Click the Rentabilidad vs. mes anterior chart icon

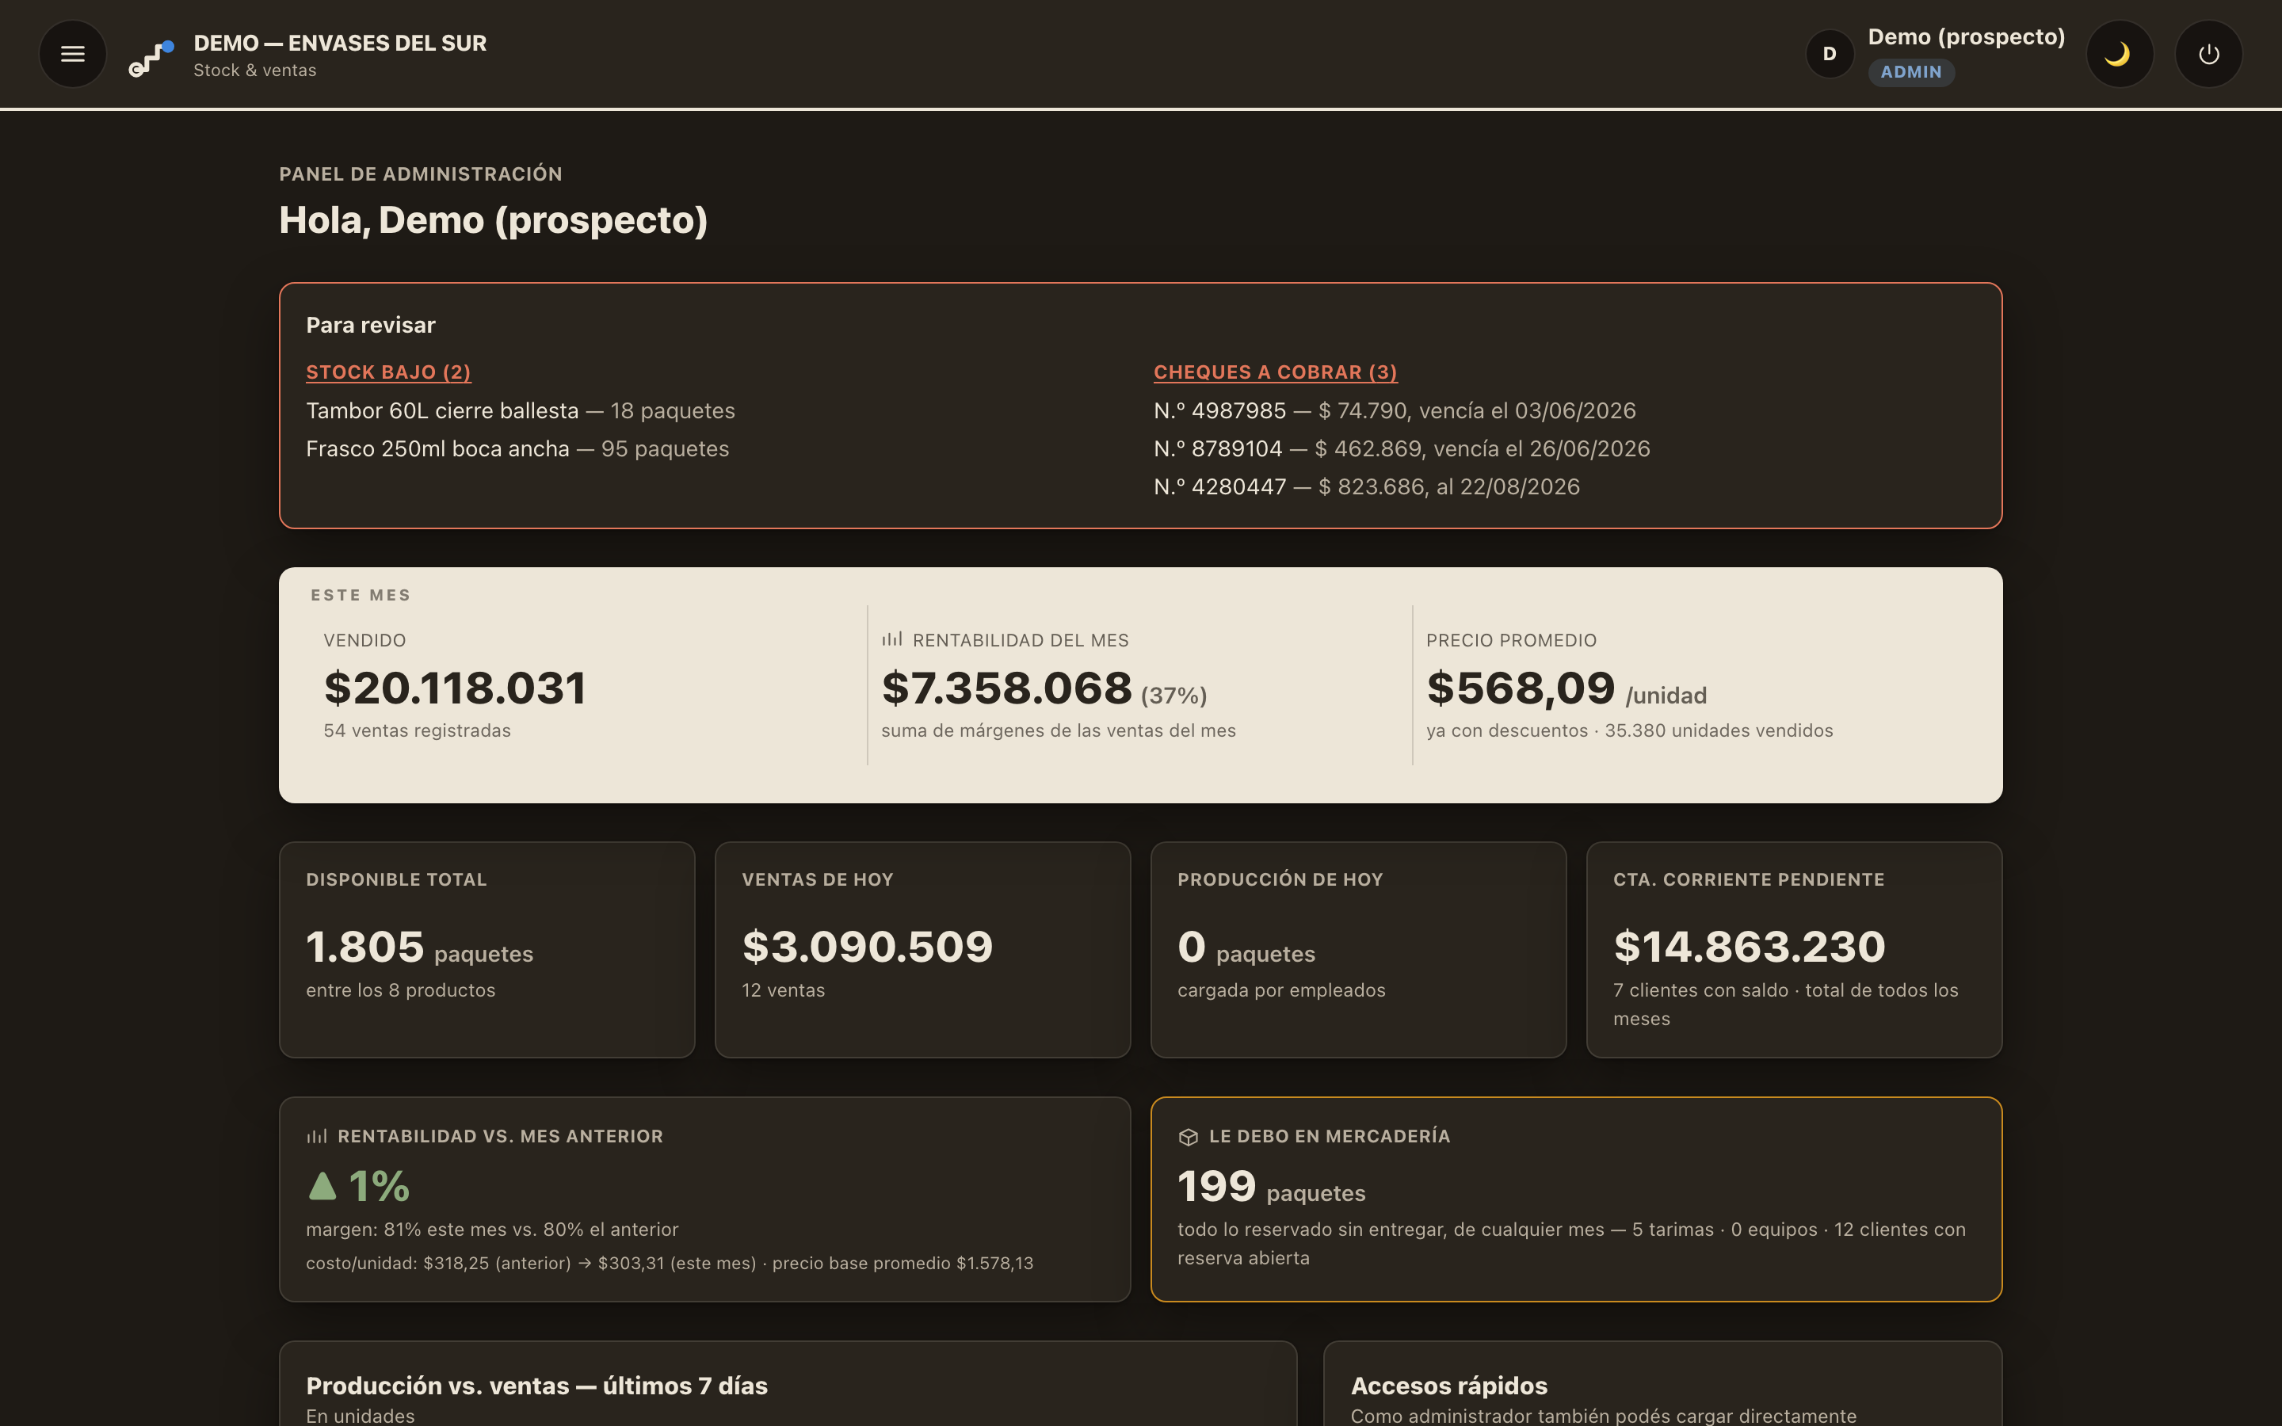(317, 1137)
